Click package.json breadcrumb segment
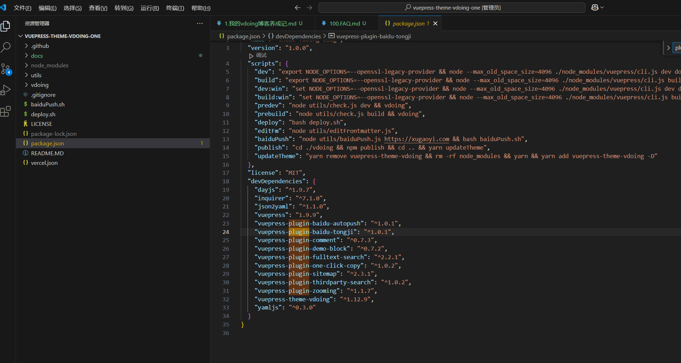This screenshot has height=363, width=681. (240, 36)
